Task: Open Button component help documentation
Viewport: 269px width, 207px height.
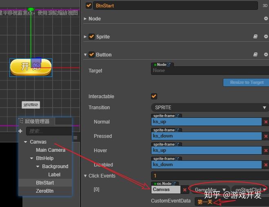Action: tap(256, 54)
